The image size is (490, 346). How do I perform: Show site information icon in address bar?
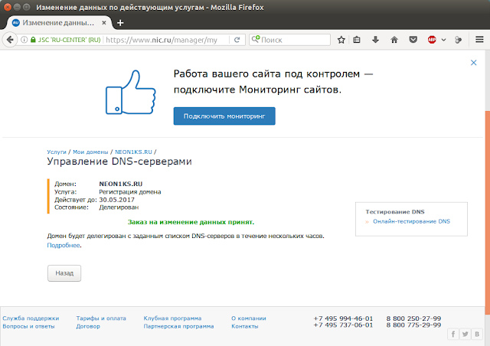(24, 40)
